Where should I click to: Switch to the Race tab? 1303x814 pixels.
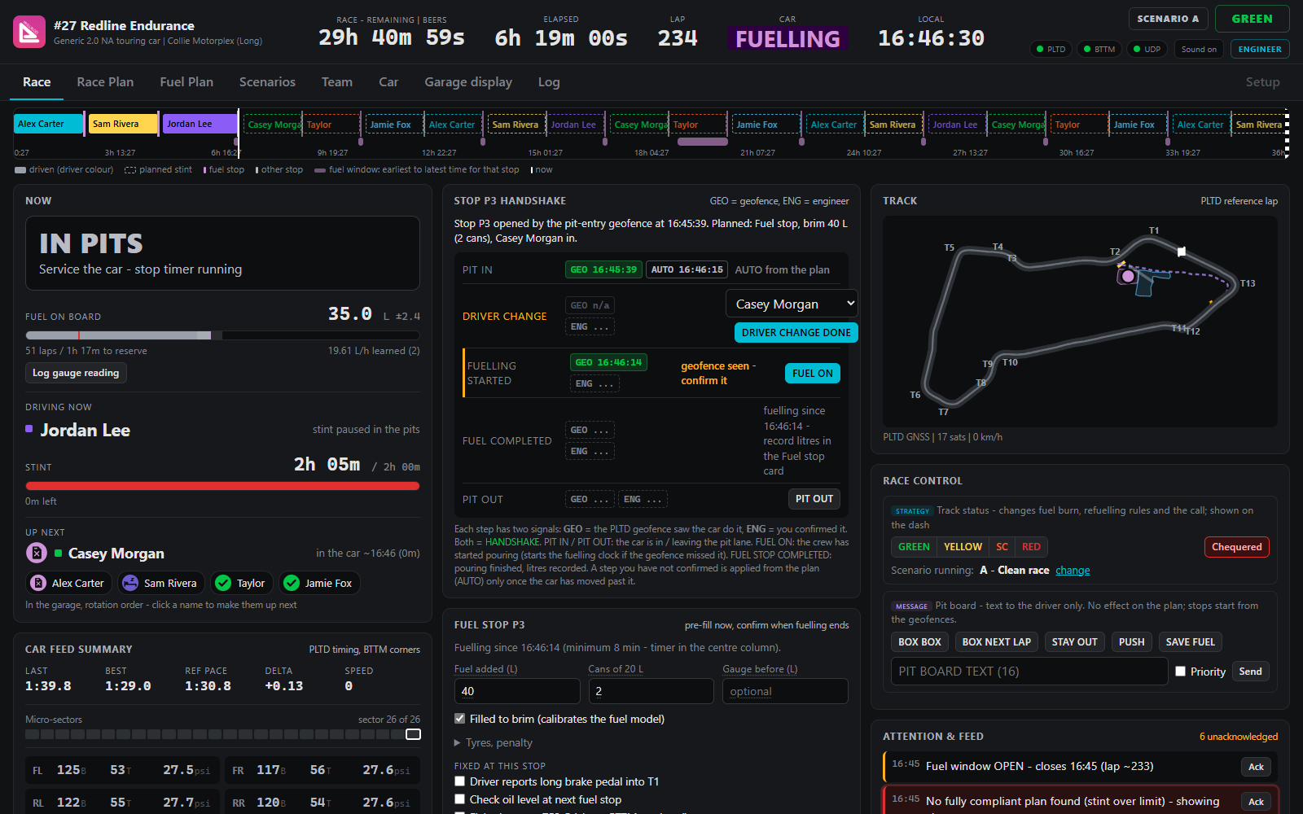pyautogui.click(x=37, y=82)
